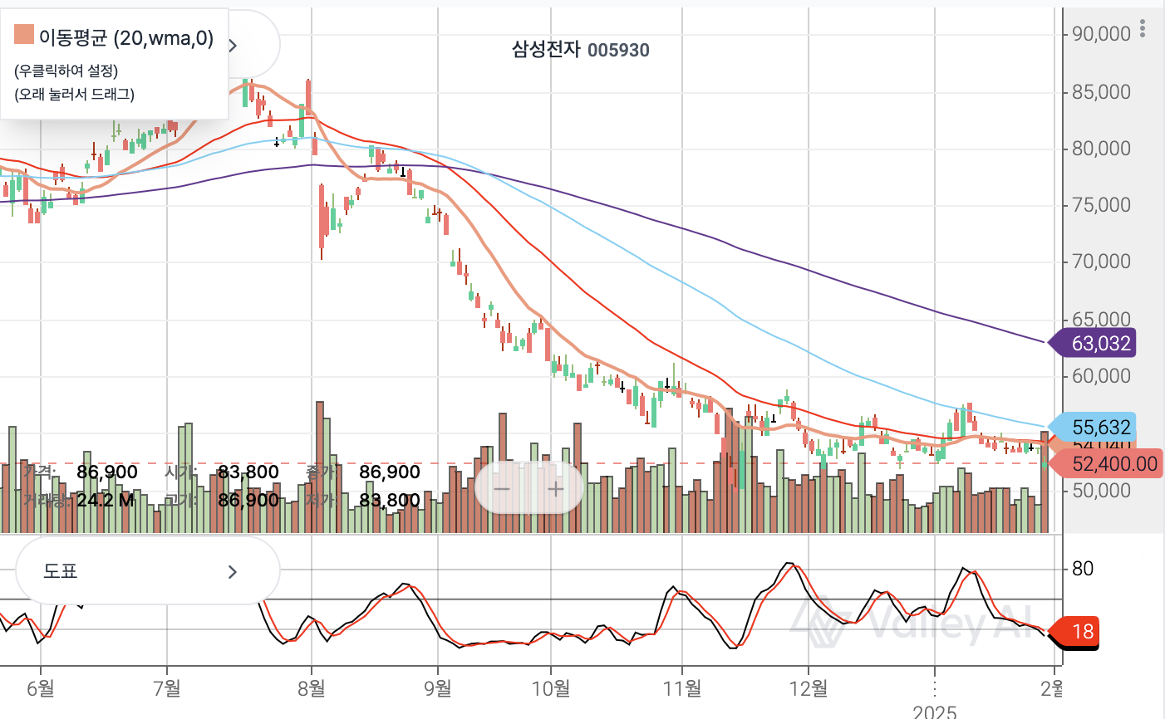Screen dimensions: 1165x719
Task: Click the zoom out minus button
Action: click(502, 488)
